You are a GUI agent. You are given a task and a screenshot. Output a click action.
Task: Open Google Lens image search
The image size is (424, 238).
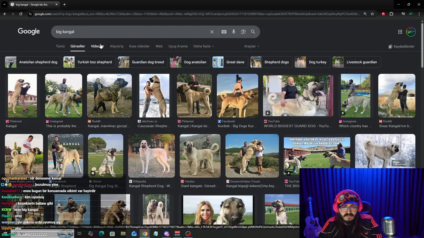(243, 32)
